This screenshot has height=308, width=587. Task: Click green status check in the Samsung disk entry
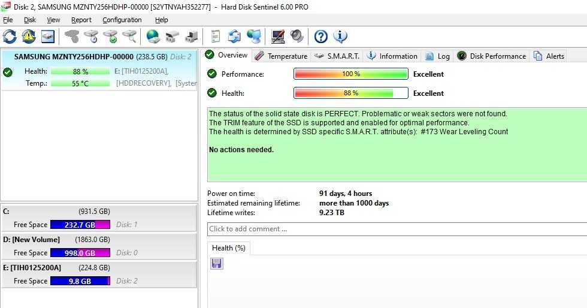click(x=7, y=72)
